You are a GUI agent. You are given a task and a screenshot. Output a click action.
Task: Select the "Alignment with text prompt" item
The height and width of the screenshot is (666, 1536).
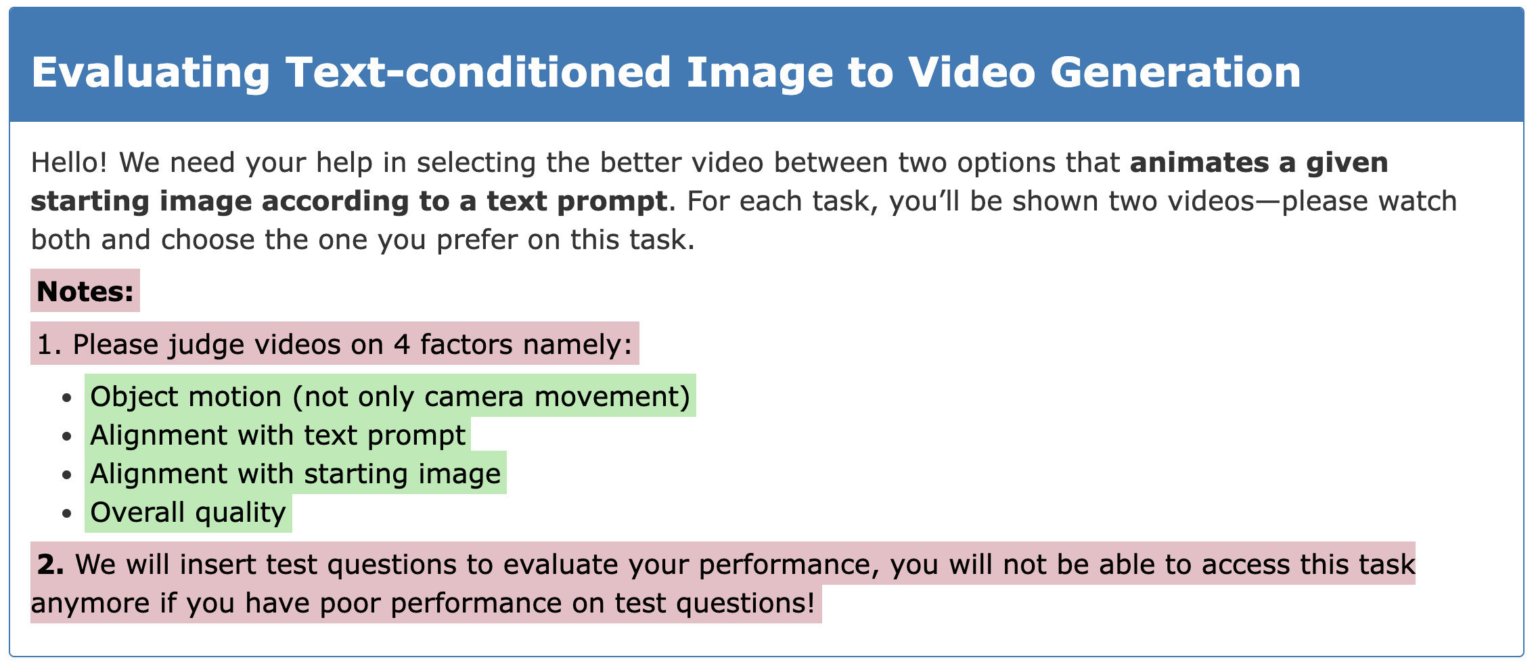click(x=277, y=435)
